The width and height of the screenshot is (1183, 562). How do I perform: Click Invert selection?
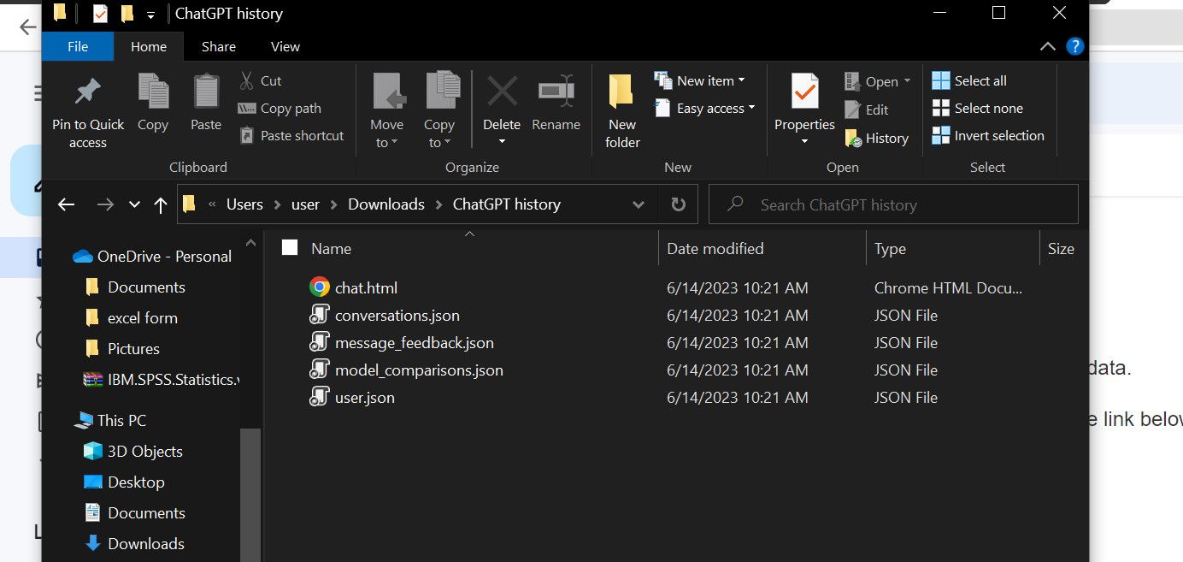[988, 136]
